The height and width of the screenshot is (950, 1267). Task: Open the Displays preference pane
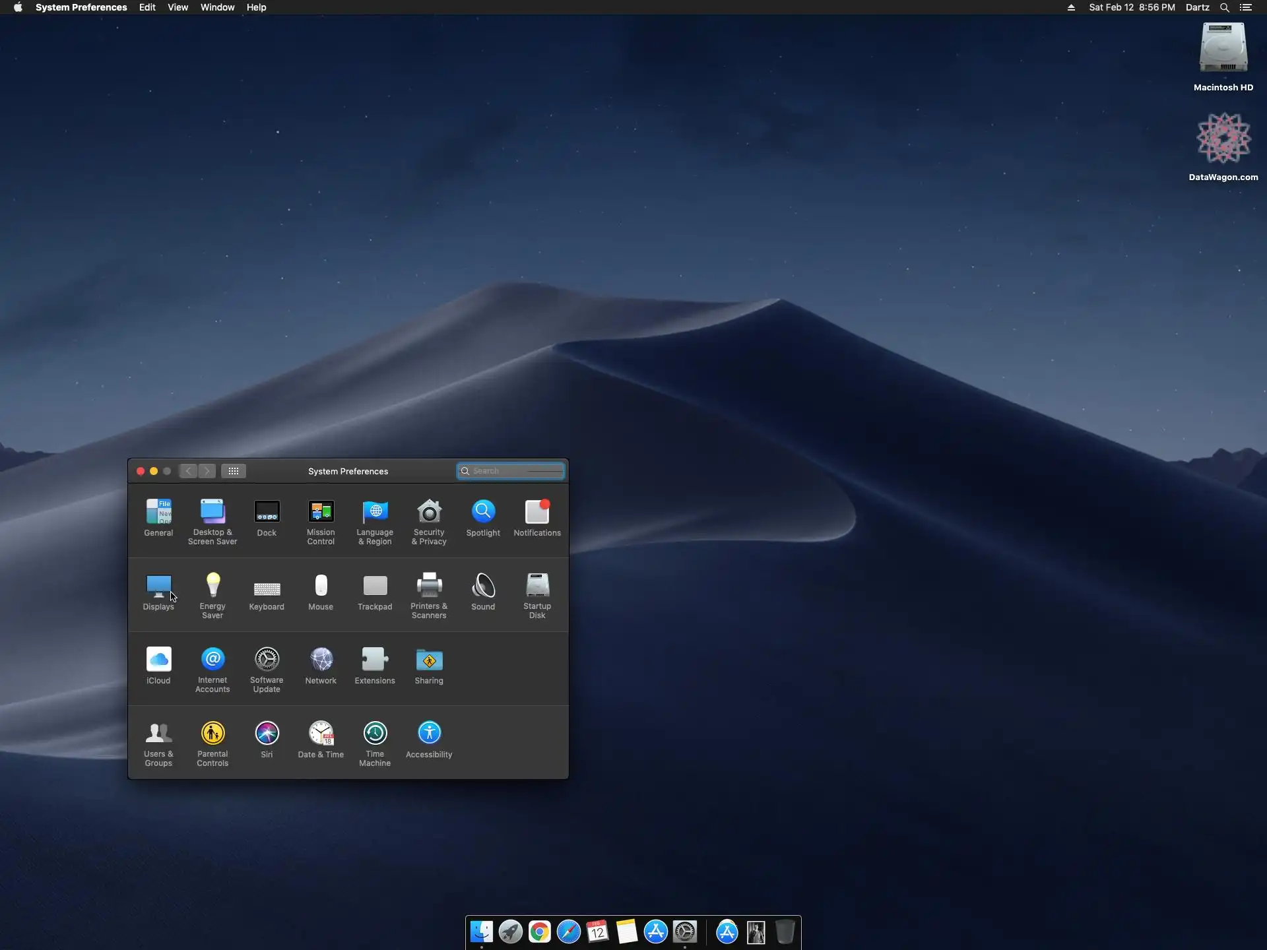point(158,586)
